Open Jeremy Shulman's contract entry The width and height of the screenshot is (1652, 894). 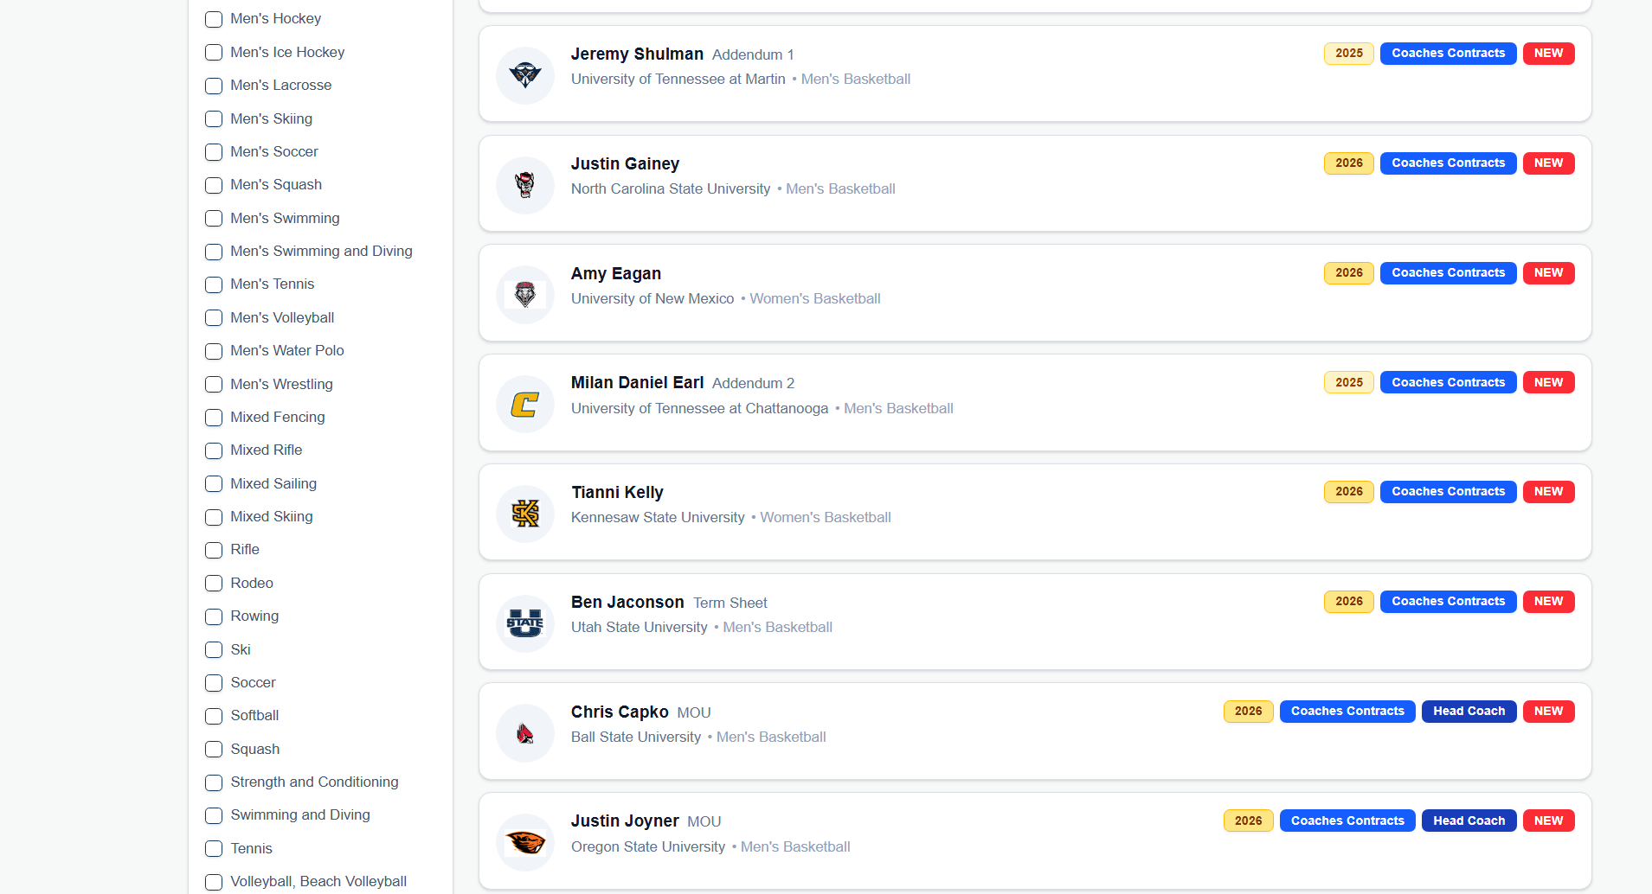click(x=637, y=54)
